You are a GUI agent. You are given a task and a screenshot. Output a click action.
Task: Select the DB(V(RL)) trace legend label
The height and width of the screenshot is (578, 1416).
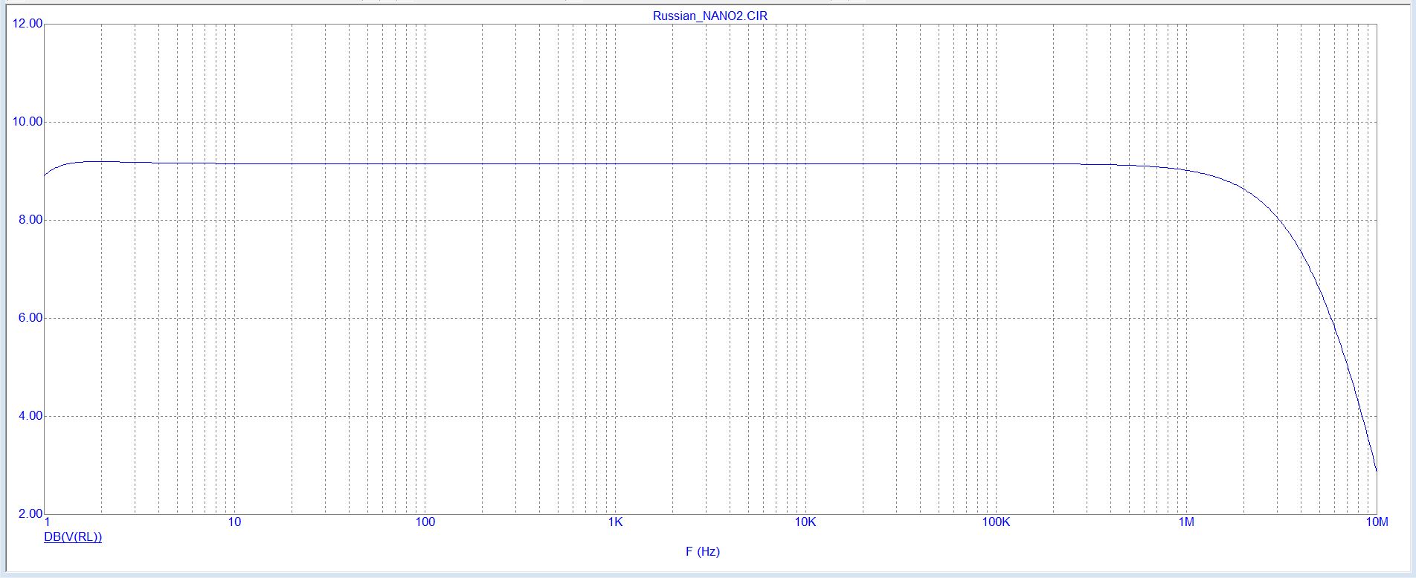point(73,537)
